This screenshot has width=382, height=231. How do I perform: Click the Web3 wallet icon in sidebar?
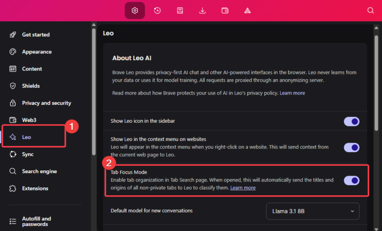tap(13, 120)
